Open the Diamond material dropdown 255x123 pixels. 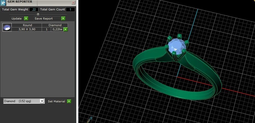tap(24, 101)
